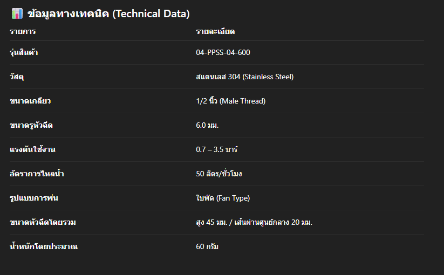Click the Stainless Steel 304 value
The image size is (444, 275).
tap(244, 77)
